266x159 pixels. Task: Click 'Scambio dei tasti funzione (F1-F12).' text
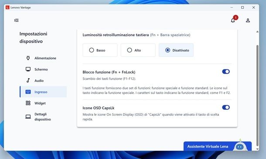109,79
